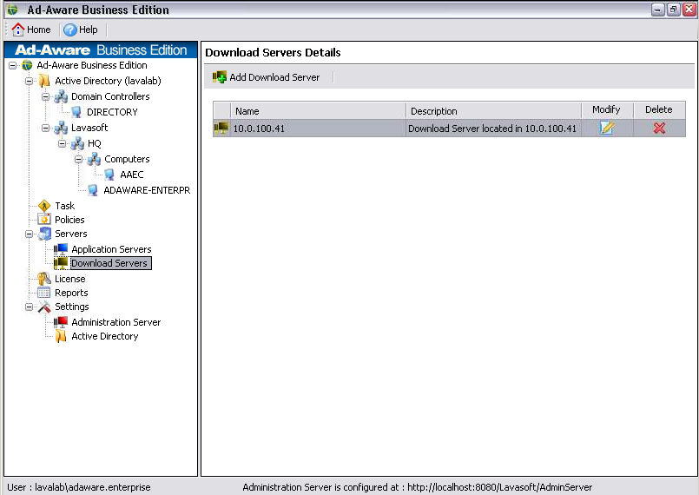Image resolution: width=699 pixels, height=495 pixels.
Task: Click the Home house icon
Action: (x=18, y=30)
